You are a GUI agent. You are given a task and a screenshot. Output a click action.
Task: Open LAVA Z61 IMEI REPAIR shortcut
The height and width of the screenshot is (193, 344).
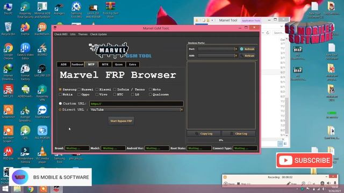tap(93, 11)
